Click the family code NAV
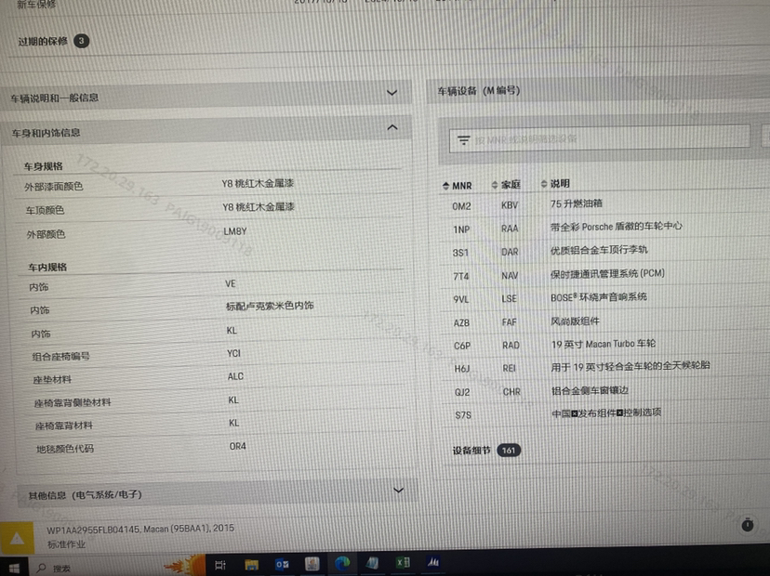 point(510,276)
